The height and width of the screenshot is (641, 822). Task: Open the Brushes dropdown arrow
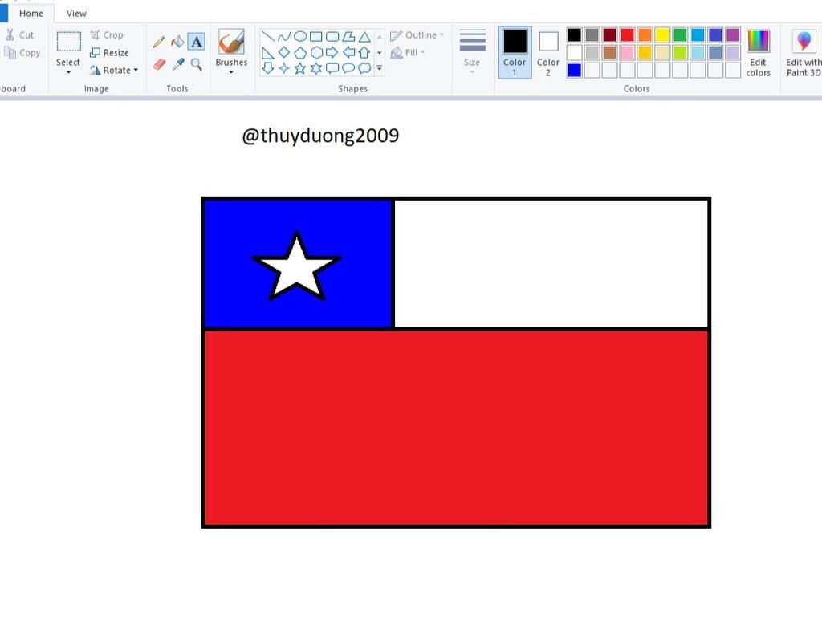231,72
